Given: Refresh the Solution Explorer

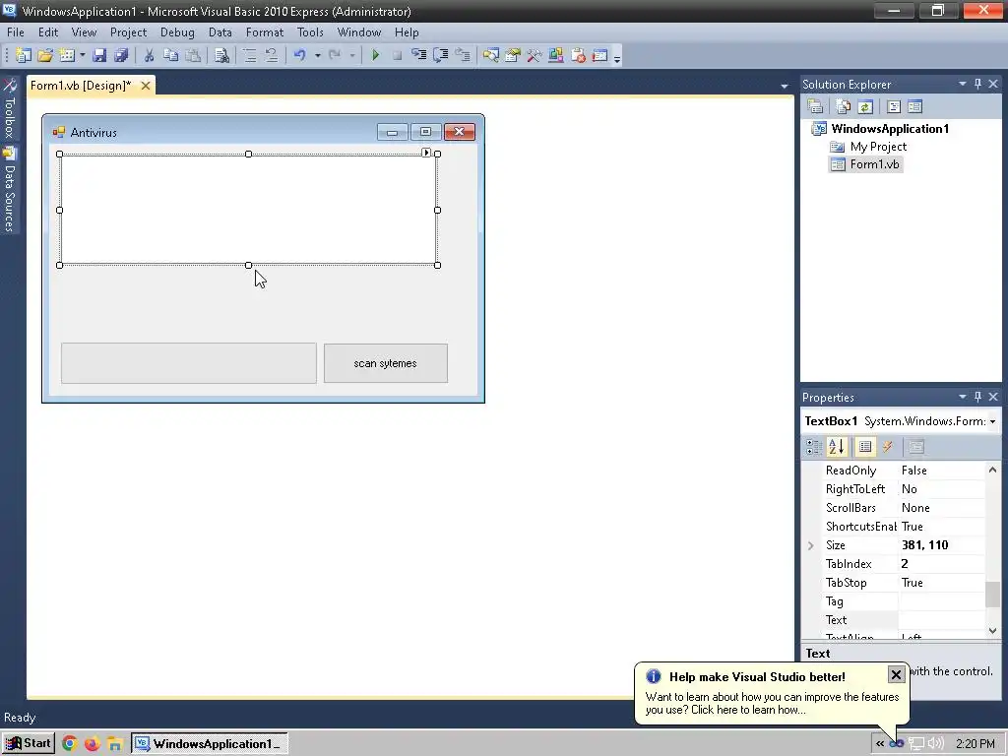Looking at the screenshot, I should tap(865, 106).
